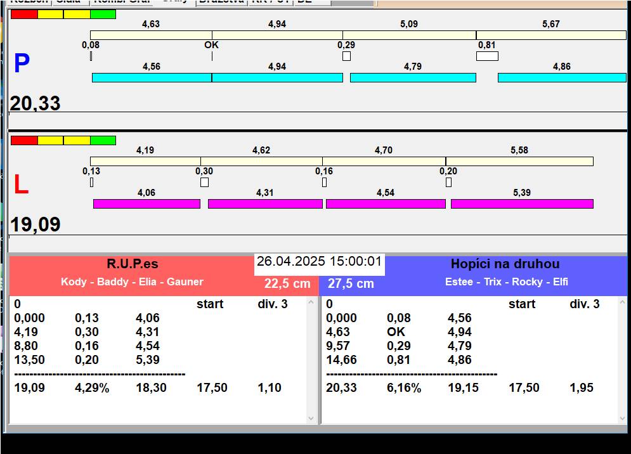Screen dimensions: 631x454
Task: Click the 4,29% value in the left table
Action: (92, 387)
